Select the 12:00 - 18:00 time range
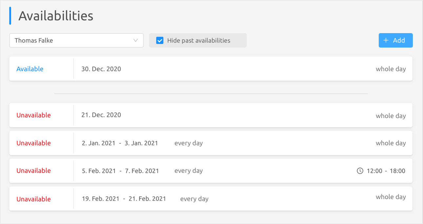Screen dimensions: 423x224 pyautogui.click(x=386, y=171)
